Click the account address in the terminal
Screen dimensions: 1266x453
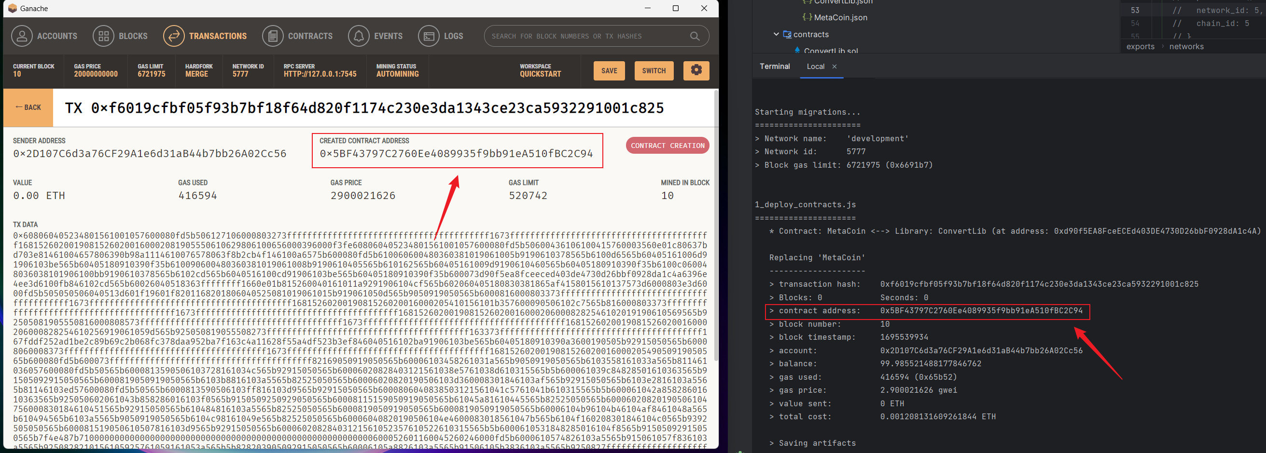(981, 350)
